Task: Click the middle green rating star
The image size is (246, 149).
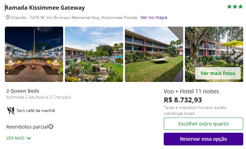Action: click(235, 7)
